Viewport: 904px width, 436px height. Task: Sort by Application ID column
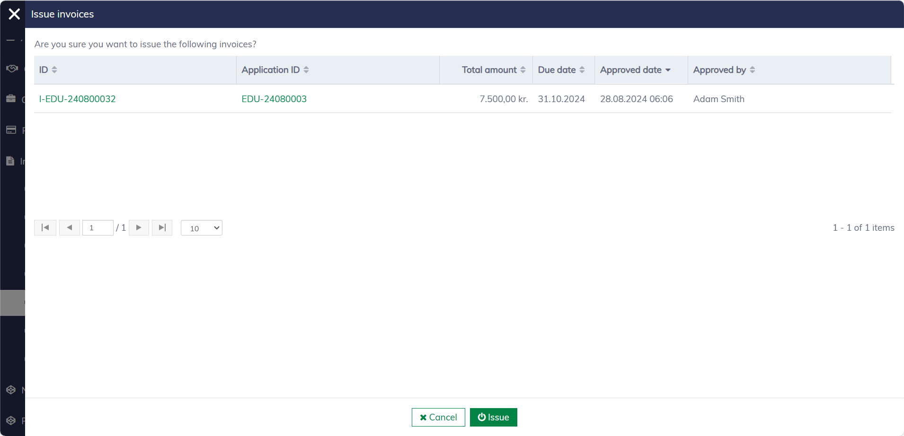coord(275,70)
